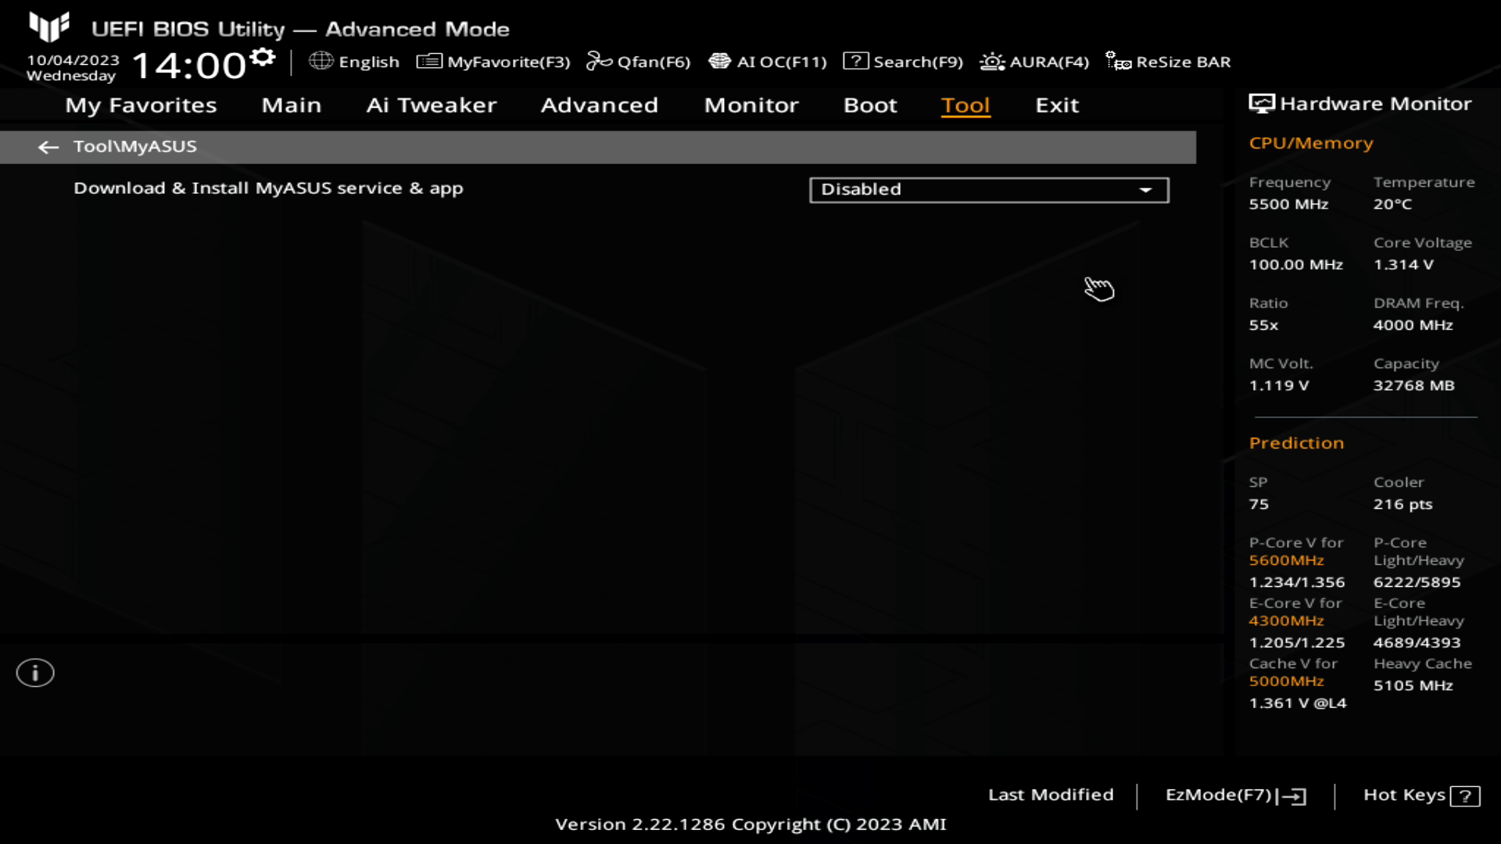Click Last Modified button
The image size is (1501, 844).
(x=1051, y=793)
